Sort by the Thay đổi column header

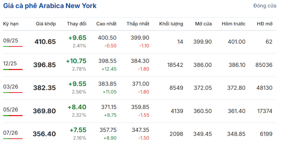77,24
